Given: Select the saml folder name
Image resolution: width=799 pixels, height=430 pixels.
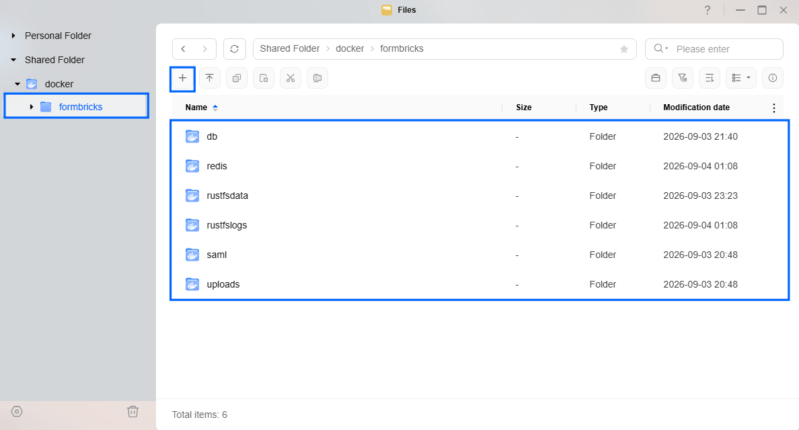Looking at the screenshot, I should [217, 255].
